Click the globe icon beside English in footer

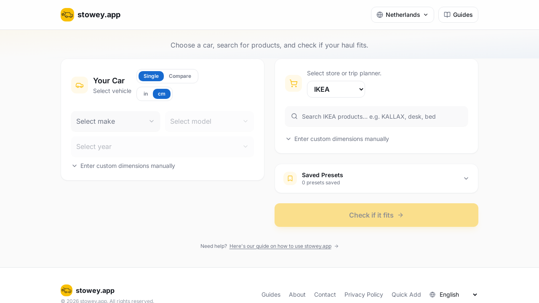coord(432,295)
